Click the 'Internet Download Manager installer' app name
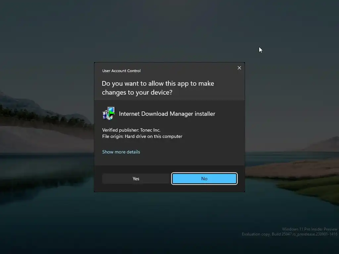The height and width of the screenshot is (254, 339). tap(167, 114)
